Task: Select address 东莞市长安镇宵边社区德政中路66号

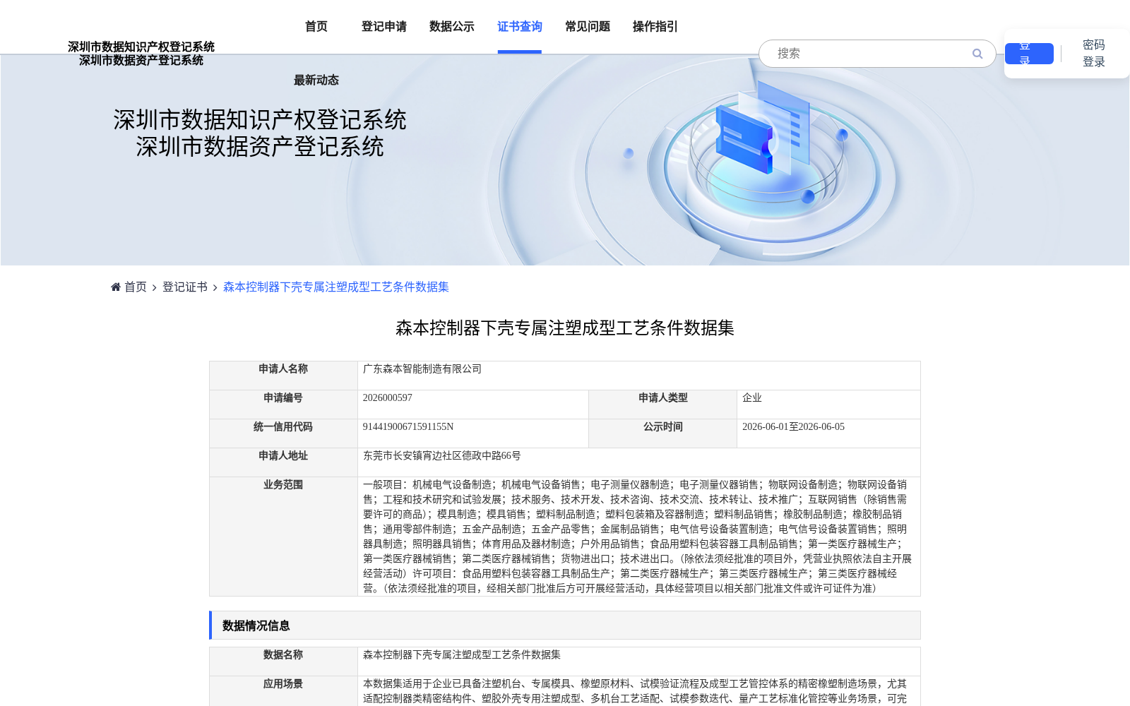Action: click(442, 456)
